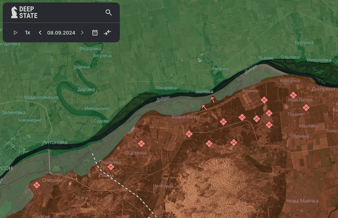Click the Козачі Лагері map label

click(186, 117)
